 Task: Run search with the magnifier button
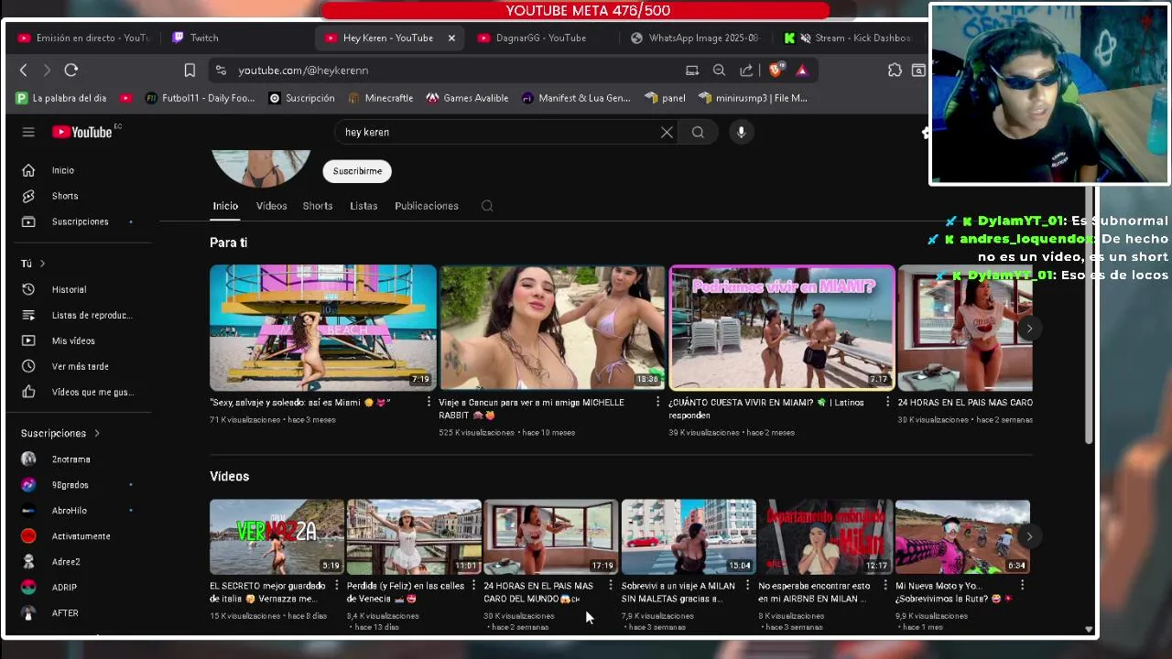[698, 132]
